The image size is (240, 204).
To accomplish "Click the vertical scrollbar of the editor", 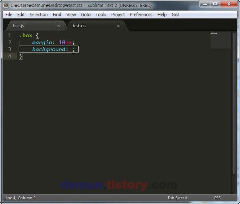I will tap(234, 103).
